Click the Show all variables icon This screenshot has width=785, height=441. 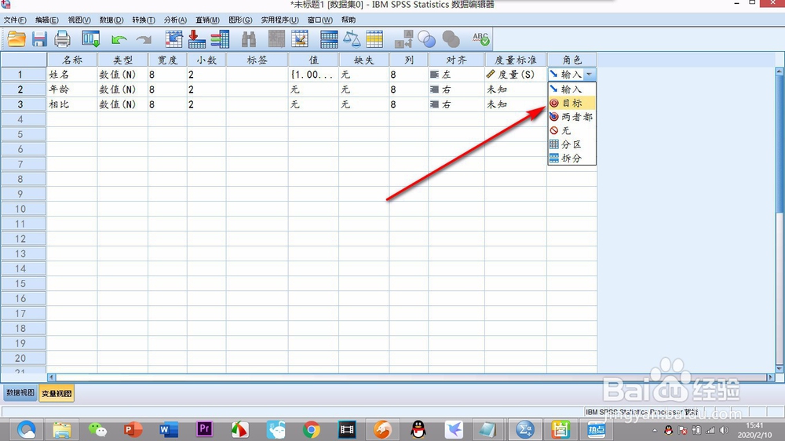(451, 39)
